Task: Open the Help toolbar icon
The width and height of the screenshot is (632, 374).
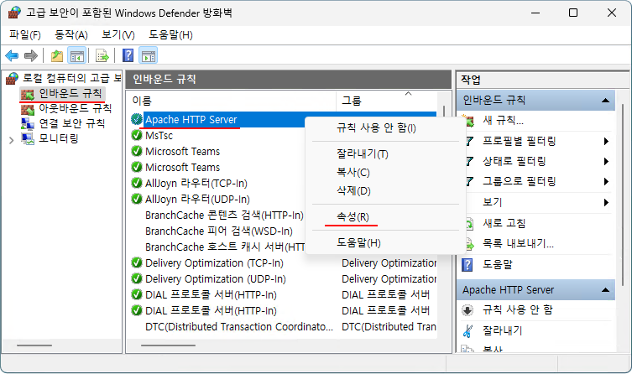Action: (128, 55)
